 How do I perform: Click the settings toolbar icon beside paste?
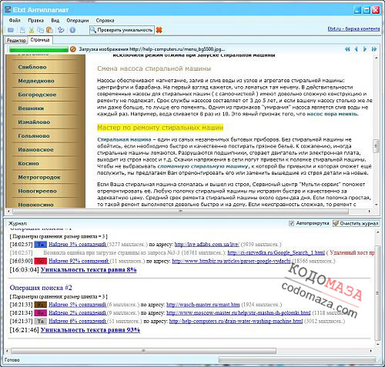pos(61,30)
